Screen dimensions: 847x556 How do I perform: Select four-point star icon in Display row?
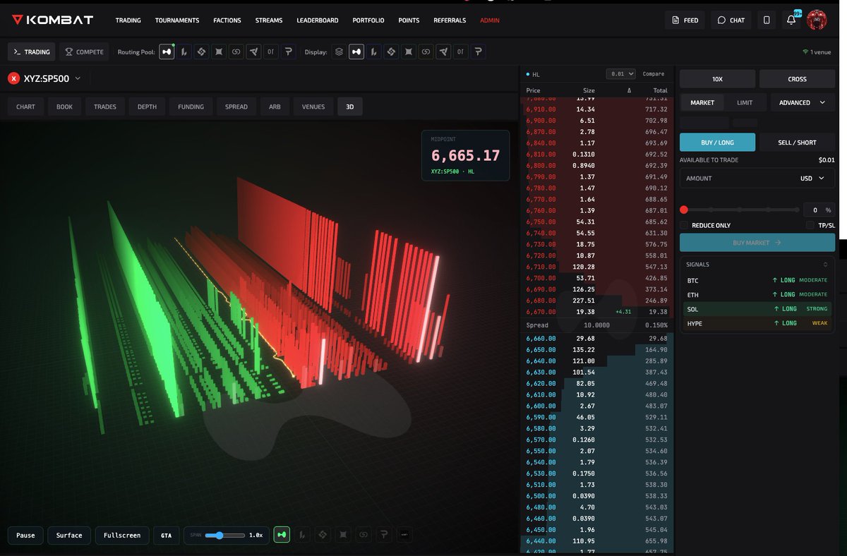pyautogui.click(x=409, y=52)
